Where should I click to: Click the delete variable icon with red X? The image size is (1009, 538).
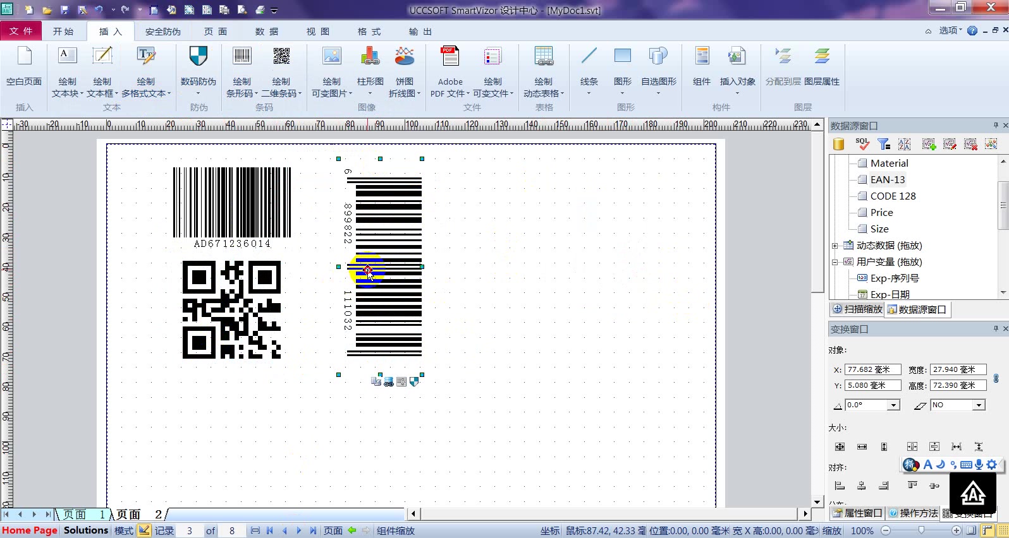(x=970, y=145)
